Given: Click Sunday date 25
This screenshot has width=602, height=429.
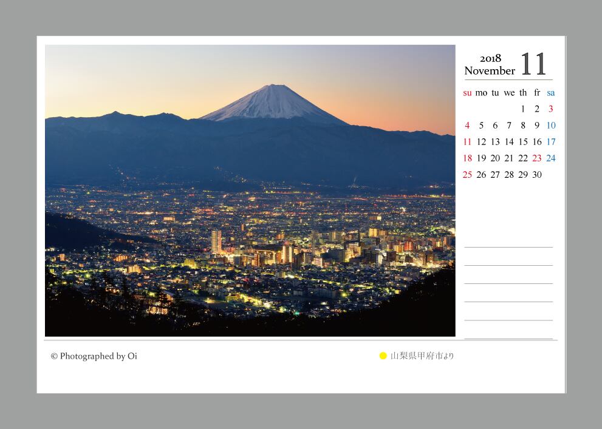Looking at the screenshot, I should click(467, 175).
